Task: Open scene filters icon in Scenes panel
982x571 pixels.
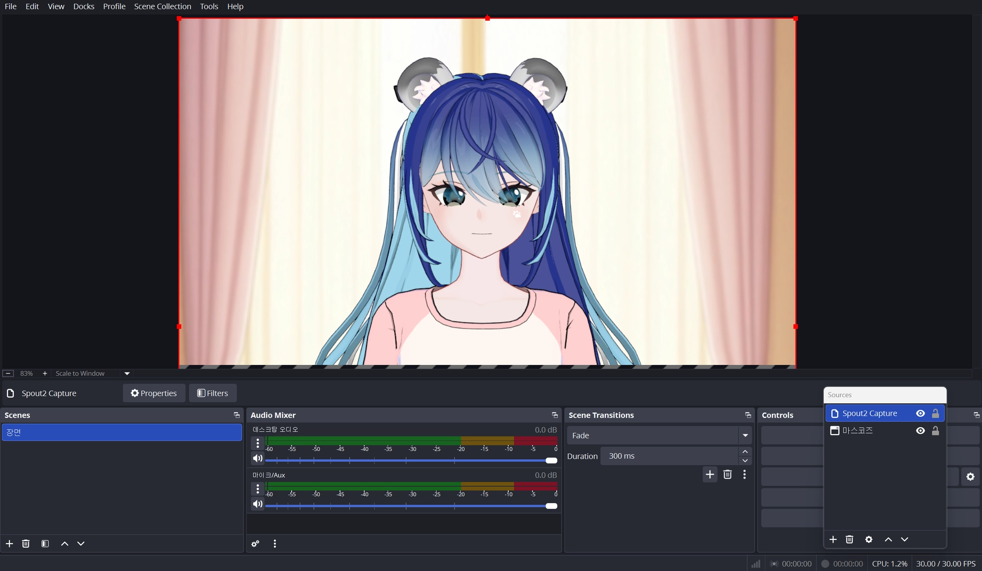Action: click(x=45, y=544)
